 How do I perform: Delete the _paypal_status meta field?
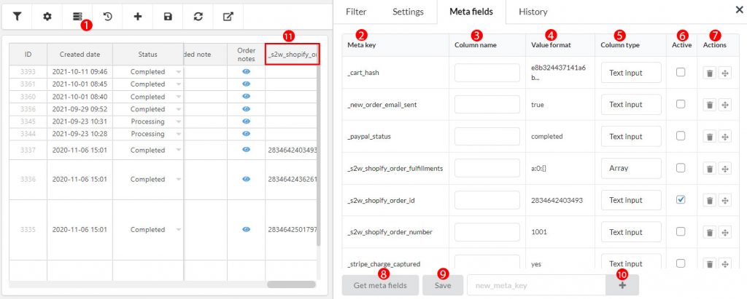pos(709,137)
